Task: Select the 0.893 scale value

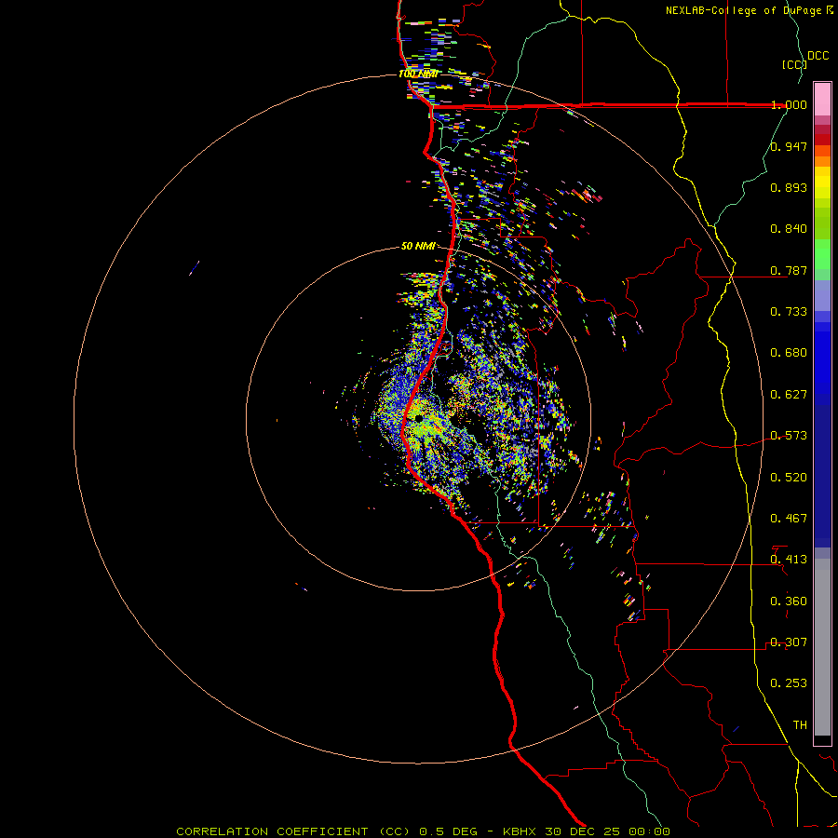Action: click(789, 187)
